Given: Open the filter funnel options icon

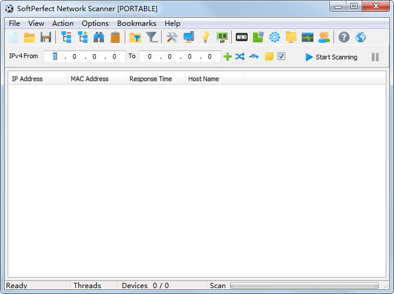Looking at the screenshot, I should tap(152, 38).
